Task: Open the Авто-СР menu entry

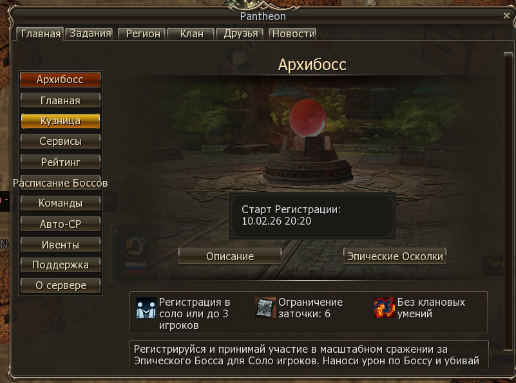Action: [60, 224]
